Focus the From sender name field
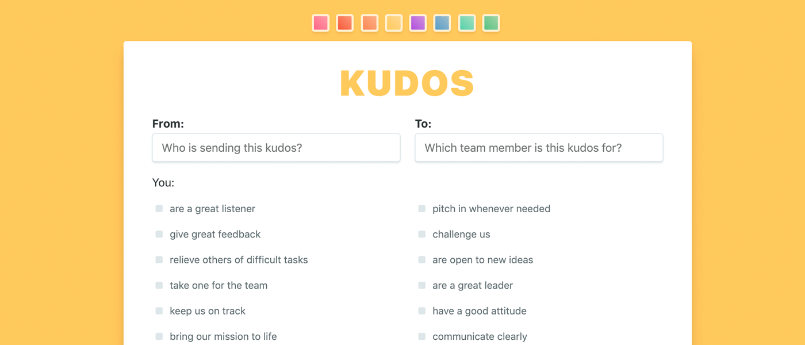Image resolution: width=805 pixels, height=345 pixels. (x=276, y=148)
